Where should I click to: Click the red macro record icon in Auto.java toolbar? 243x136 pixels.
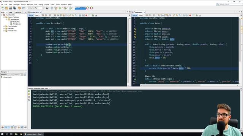coord(190,15)
